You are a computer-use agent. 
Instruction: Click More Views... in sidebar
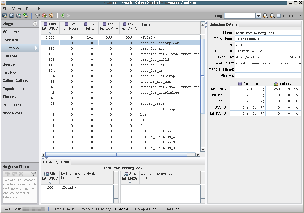click(x=20, y=113)
